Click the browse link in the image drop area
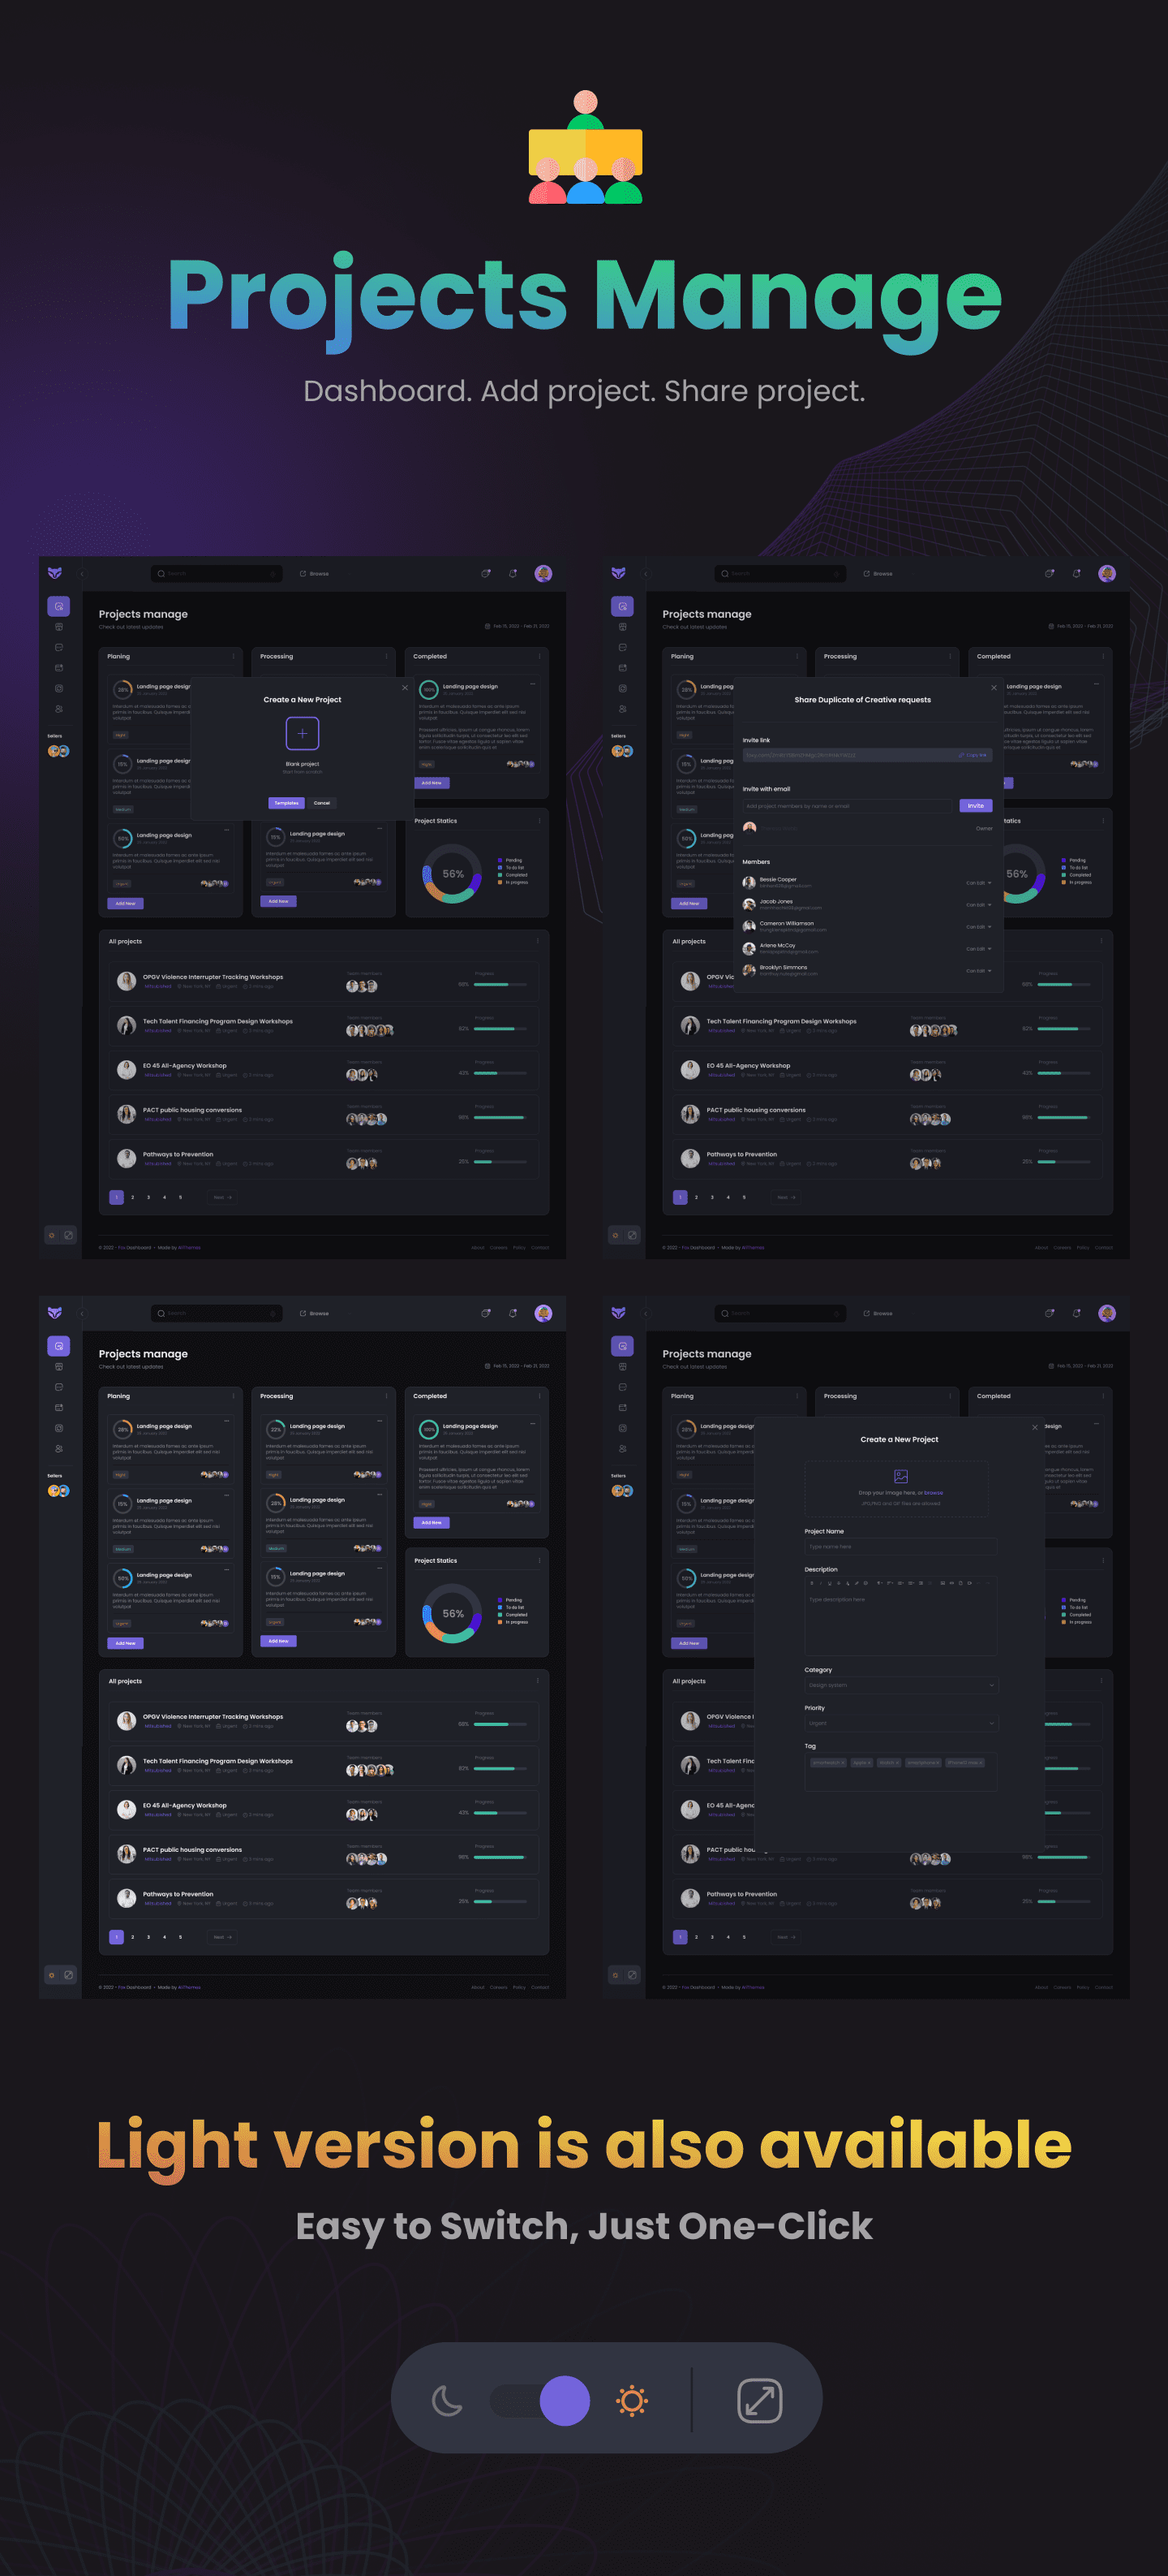1168x2576 pixels. pos(934,1493)
